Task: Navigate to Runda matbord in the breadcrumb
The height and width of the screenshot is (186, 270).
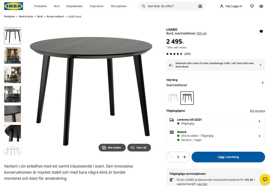Action: 55,16
